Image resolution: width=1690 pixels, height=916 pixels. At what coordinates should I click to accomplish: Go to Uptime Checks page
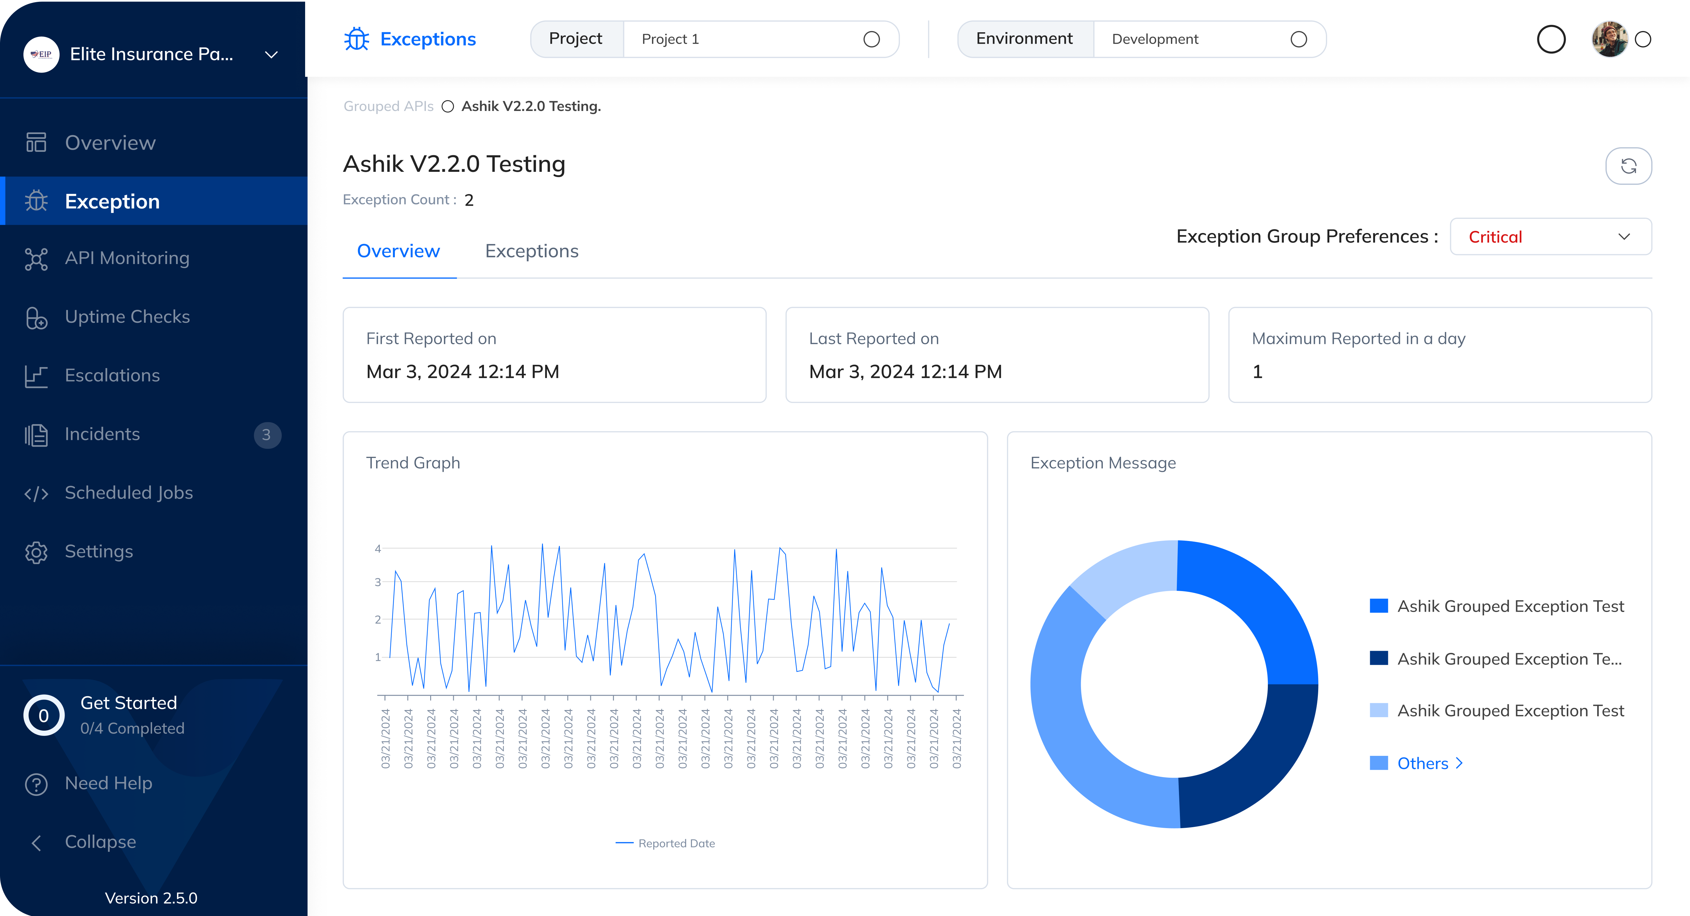click(127, 317)
